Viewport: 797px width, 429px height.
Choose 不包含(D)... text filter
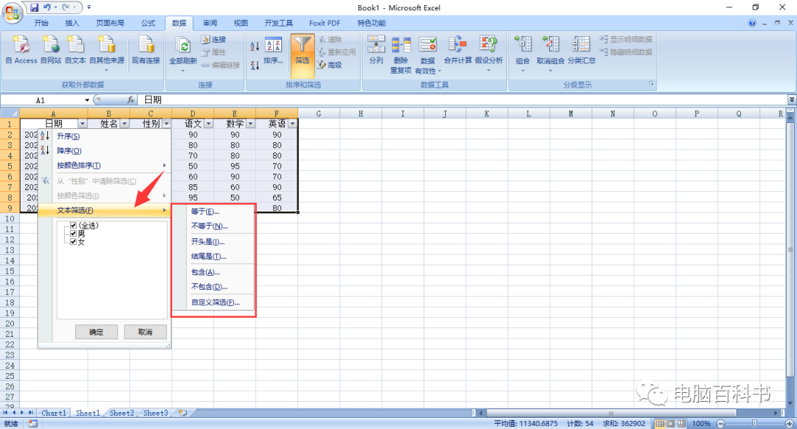coord(213,287)
